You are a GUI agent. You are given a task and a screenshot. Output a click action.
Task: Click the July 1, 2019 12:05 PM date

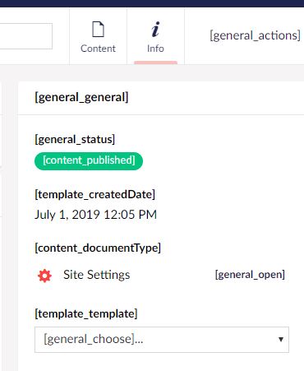pyautogui.click(x=95, y=215)
